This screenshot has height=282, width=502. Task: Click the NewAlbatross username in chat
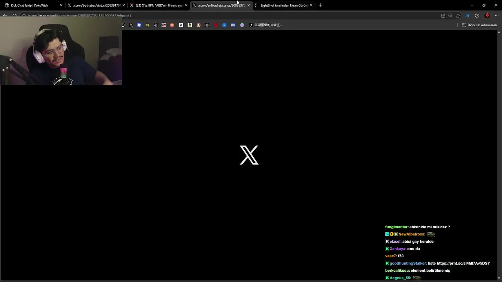point(412,234)
